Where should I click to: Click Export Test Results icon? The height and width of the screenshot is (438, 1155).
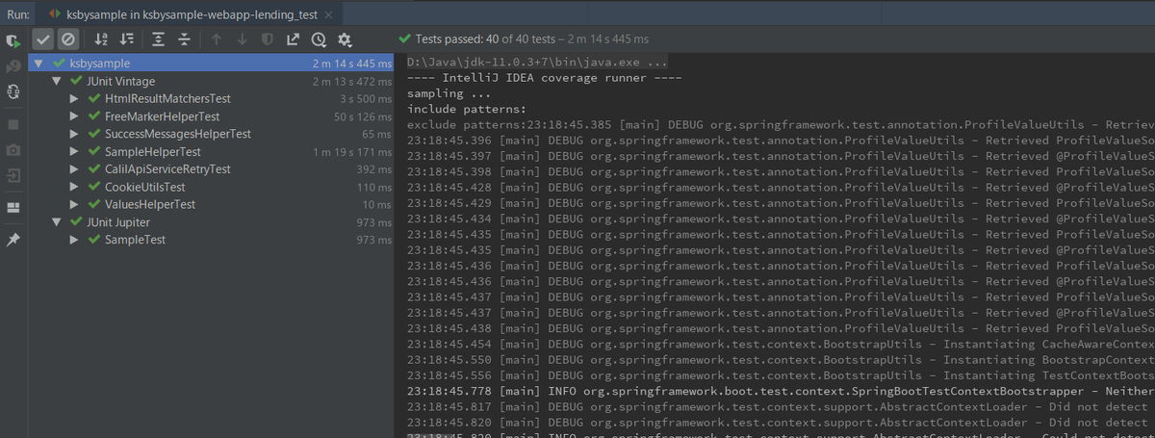pos(293,39)
